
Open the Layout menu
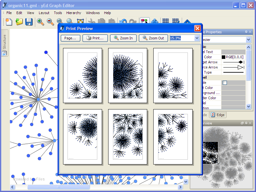tap(44, 13)
